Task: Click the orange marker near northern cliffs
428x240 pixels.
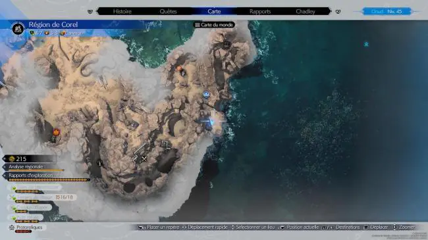Action: point(179,68)
